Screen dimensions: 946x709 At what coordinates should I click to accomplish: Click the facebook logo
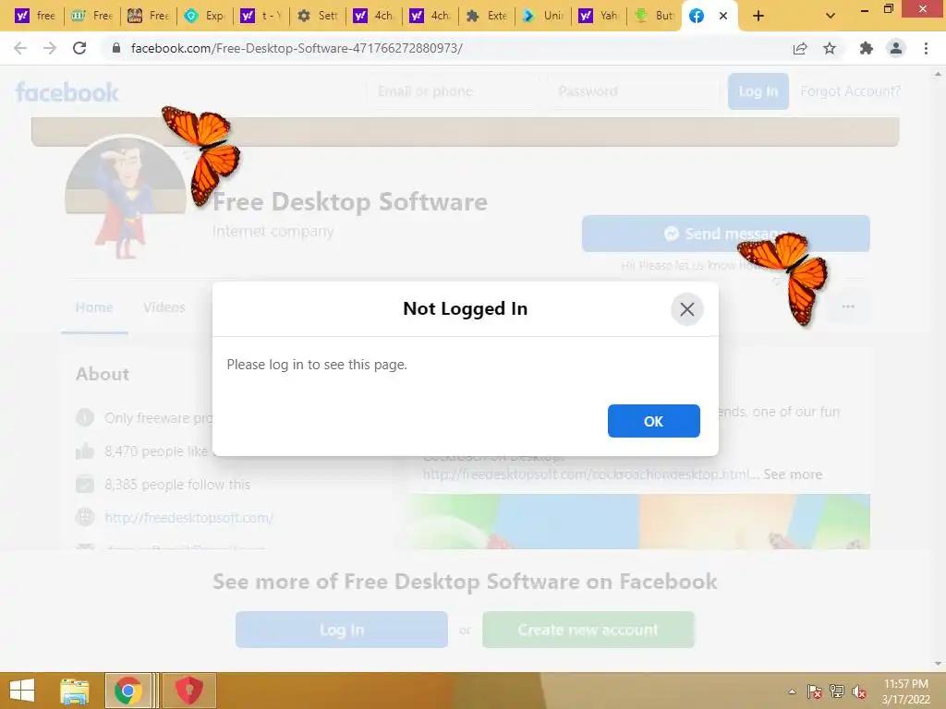coord(67,91)
